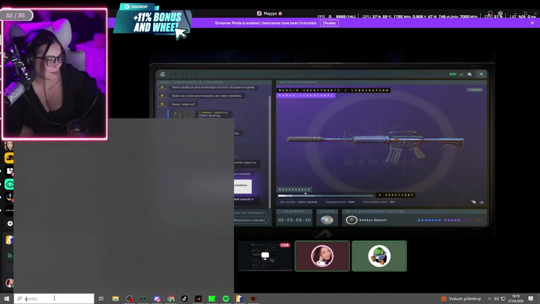Click the speaker volume tray icon

click(496, 299)
